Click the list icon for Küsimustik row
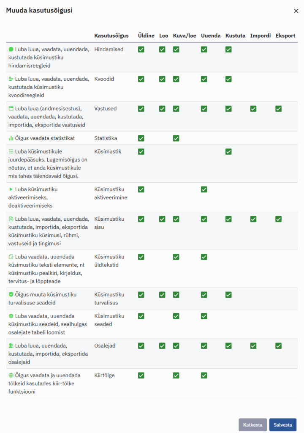Screen dimensions: 304x433 coord(11,151)
